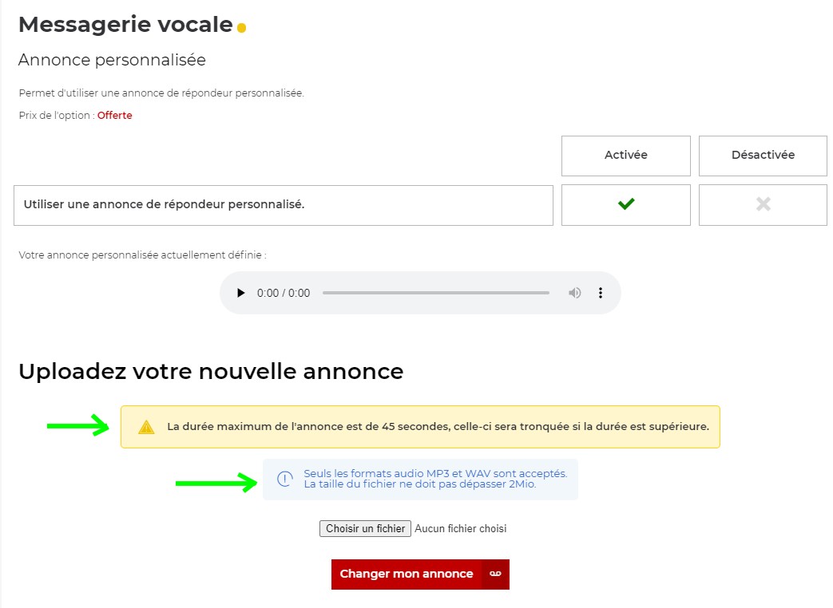Click the Aucun fichier choisi text
The height and width of the screenshot is (608, 833).
click(x=461, y=529)
